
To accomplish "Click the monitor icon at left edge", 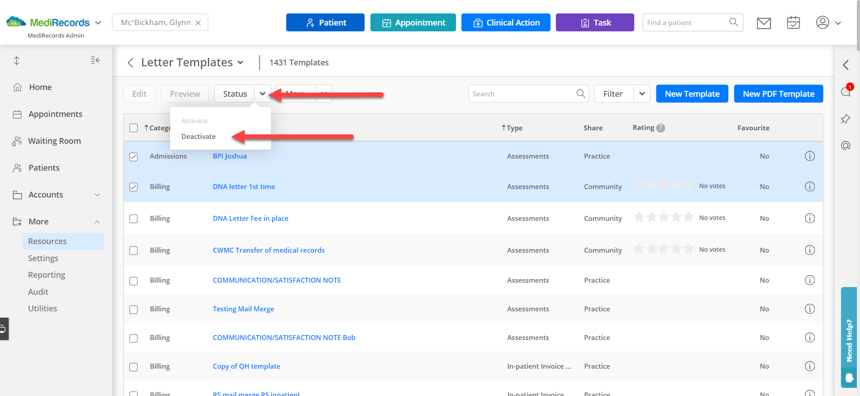I will tap(4, 329).
